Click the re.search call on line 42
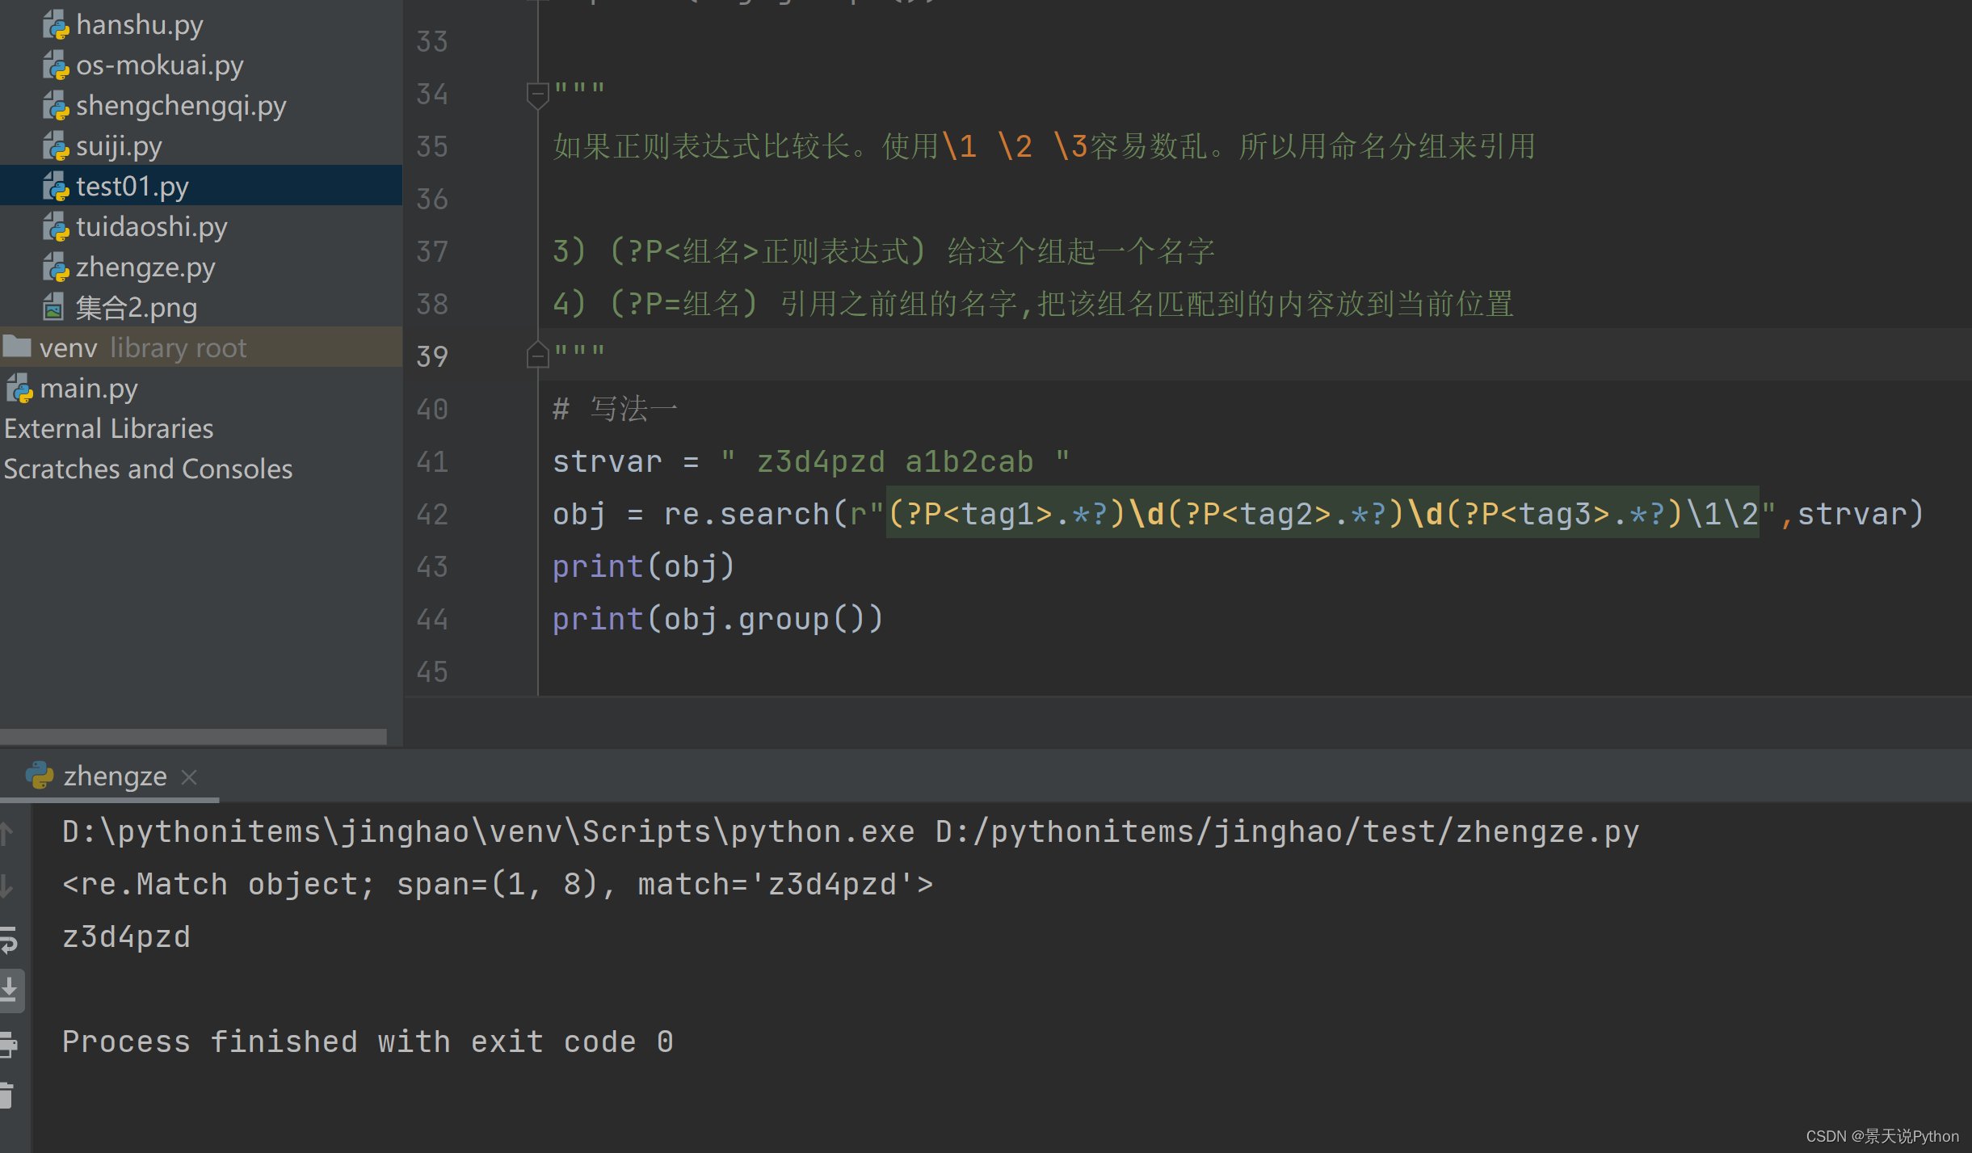The height and width of the screenshot is (1153, 1972). click(1238, 514)
